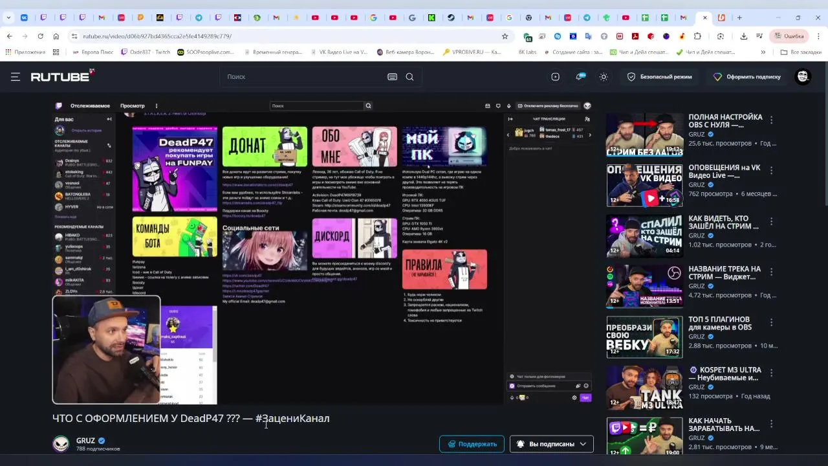Click the Google Translate extension icon
Image resolution: width=828 pixels, height=466 pixels.
click(589, 36)
